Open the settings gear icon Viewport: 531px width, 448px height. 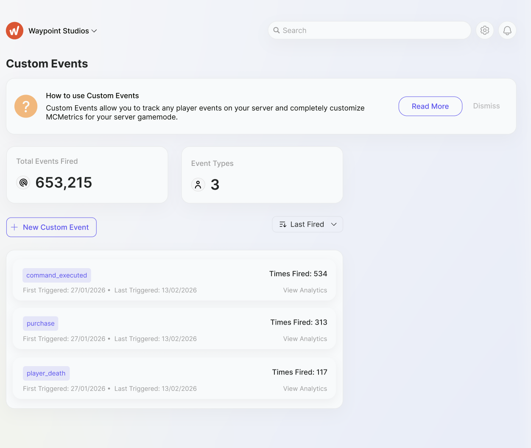(485, 31)
